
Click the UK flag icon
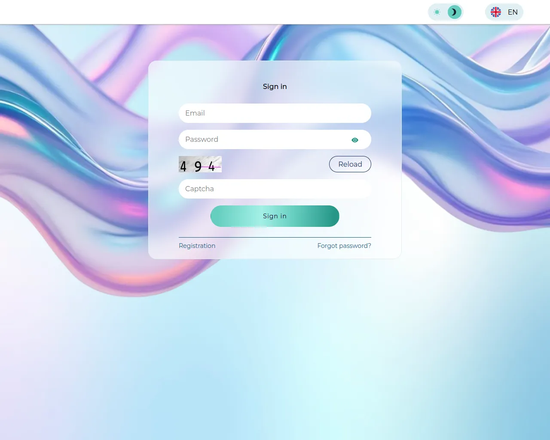pyautogui.click(x=496, y=12)
